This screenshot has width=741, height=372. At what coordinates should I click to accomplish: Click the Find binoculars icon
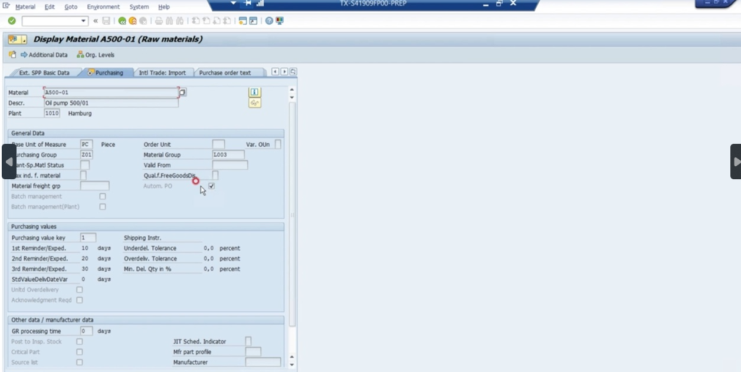[169, 21]
